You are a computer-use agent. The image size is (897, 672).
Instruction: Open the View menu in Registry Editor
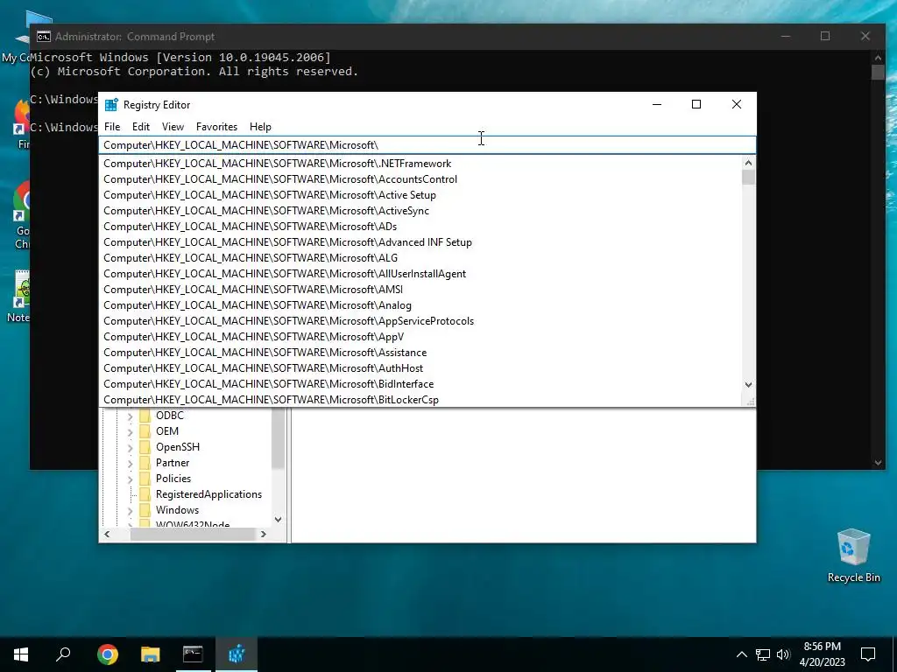coord(173,127)
